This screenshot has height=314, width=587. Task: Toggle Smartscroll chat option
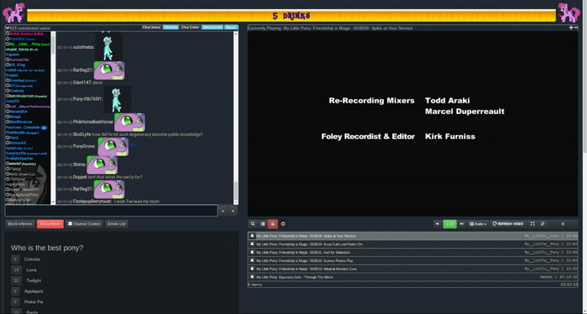tap(212, 28)
